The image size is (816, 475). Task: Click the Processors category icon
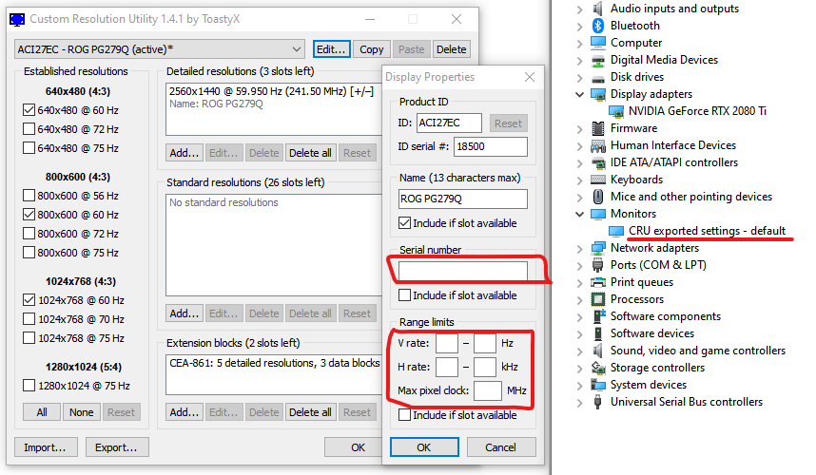[598, 299]
